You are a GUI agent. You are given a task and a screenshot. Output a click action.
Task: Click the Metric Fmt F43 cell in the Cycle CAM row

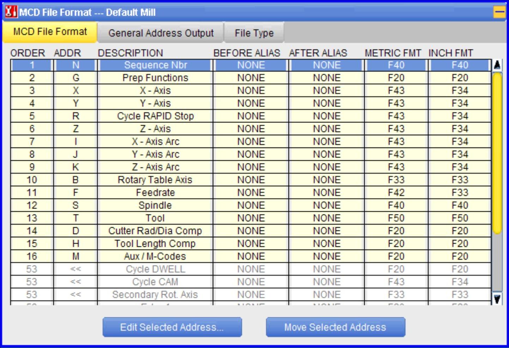click(396, 282)
